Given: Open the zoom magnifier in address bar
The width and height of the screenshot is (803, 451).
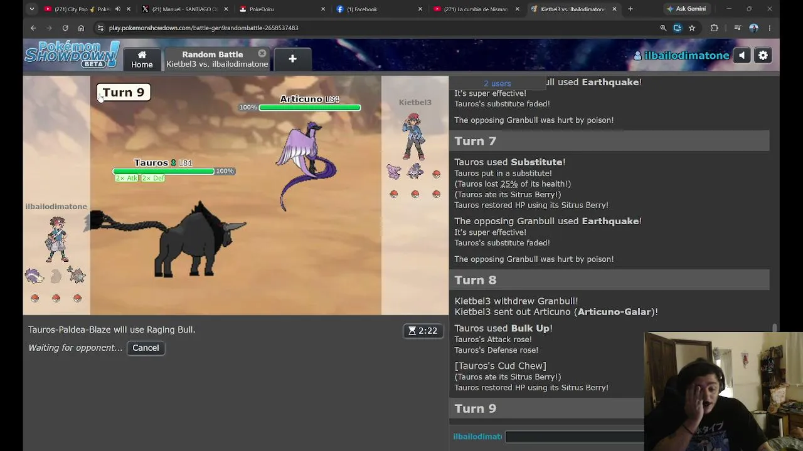Looking at the screenshot, I should (663, 28).
